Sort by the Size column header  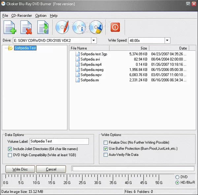(x=129, y=48)
